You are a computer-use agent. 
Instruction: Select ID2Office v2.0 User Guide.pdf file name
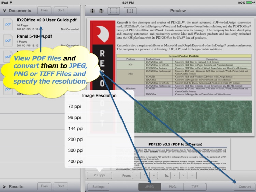pos(47,20)
